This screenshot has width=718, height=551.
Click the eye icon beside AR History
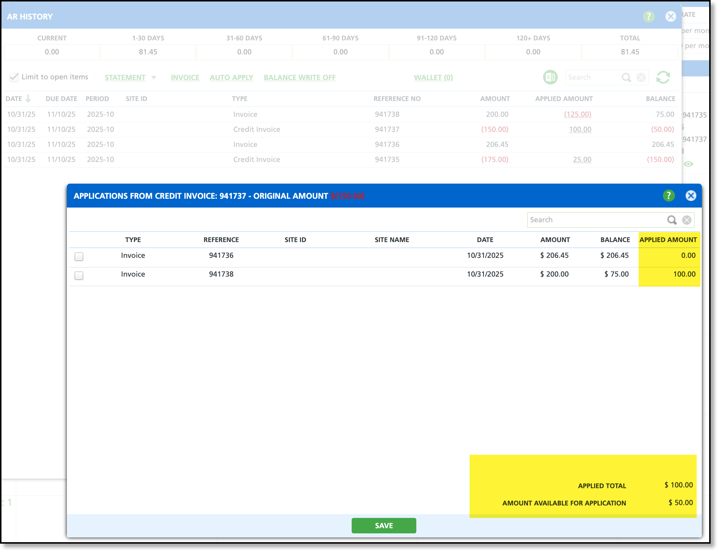(x=688, y=164)
